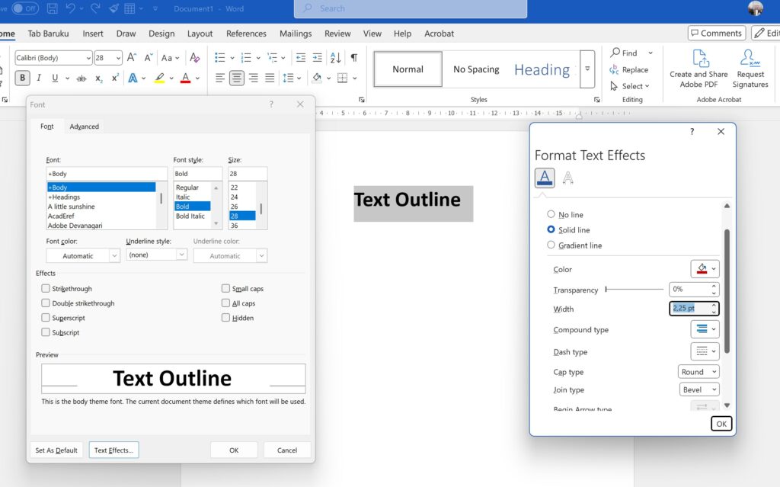The width and height of the screenshot is (780, 487).
Task: Apply ribbon strikethrough formatting icon
Action: click(82, 78)
